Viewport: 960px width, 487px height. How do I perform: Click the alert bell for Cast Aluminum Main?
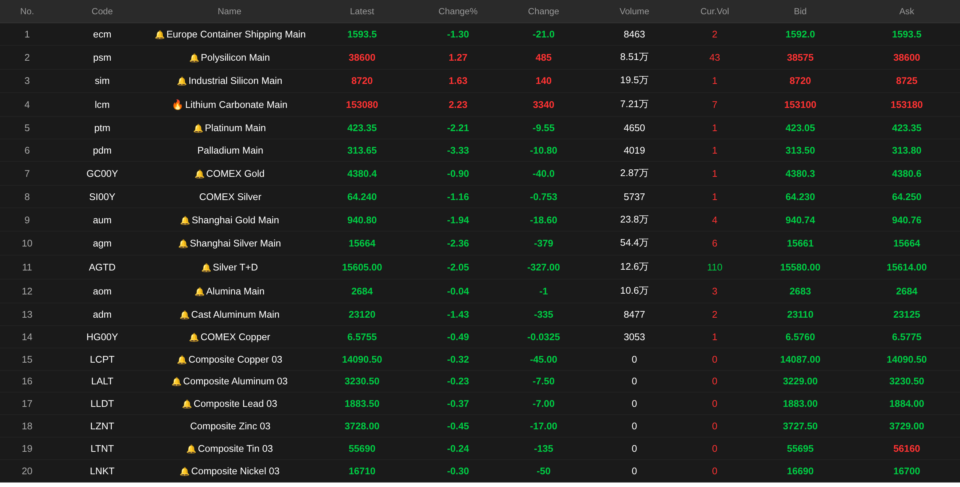(184, 315)
